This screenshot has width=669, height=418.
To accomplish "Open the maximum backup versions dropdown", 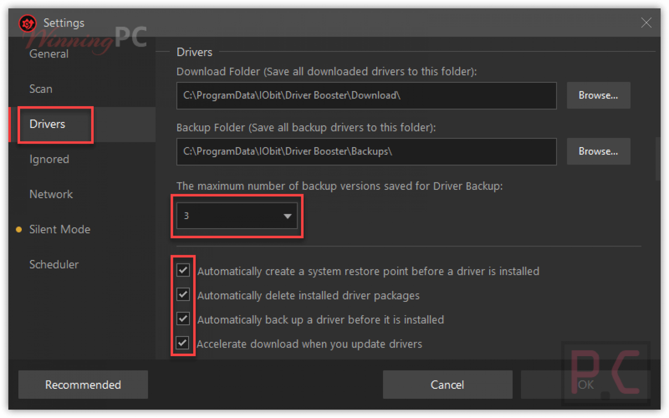I will (x=287, y=215).
